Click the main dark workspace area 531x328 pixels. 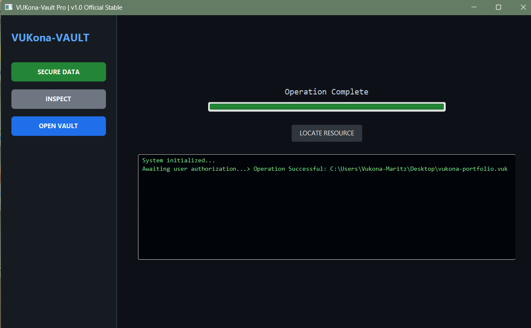click(326, 291)
